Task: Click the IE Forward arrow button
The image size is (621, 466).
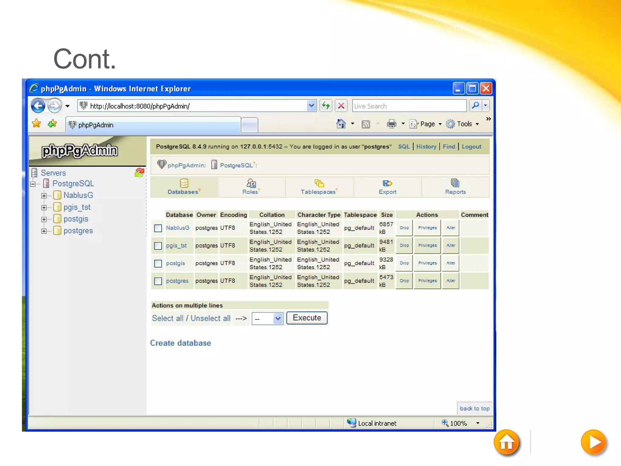Action: [x=55, y=106]
